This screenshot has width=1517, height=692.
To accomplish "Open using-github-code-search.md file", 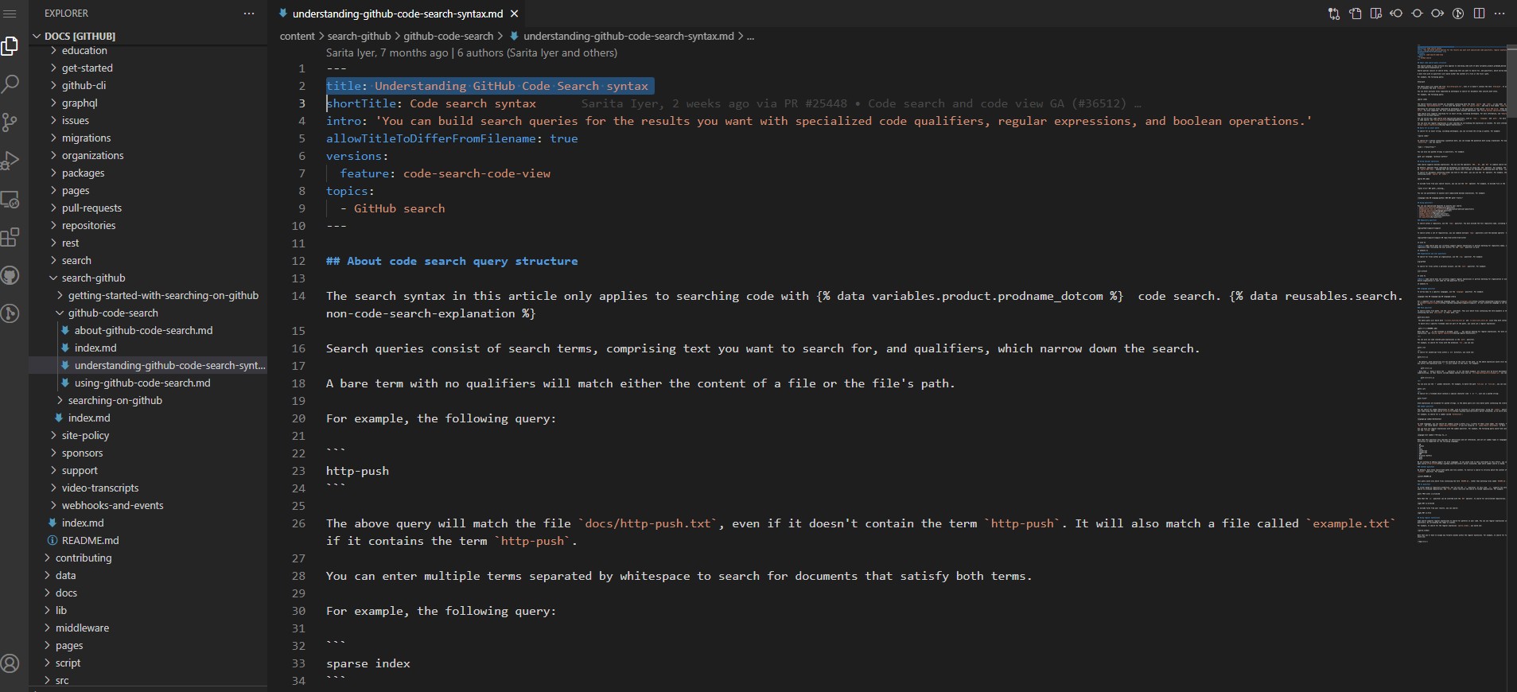I will (x=142, y=383).
